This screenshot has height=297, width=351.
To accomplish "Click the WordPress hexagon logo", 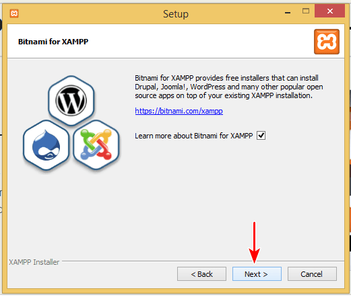I will click(71, 101).
